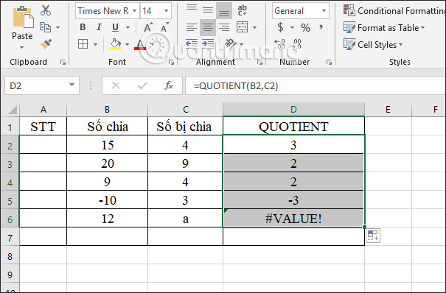This screenshot has height=293, width=446.
Task: Open Copy options dropdown arrow
Action: pyautogui.click(x=58, y=27)
